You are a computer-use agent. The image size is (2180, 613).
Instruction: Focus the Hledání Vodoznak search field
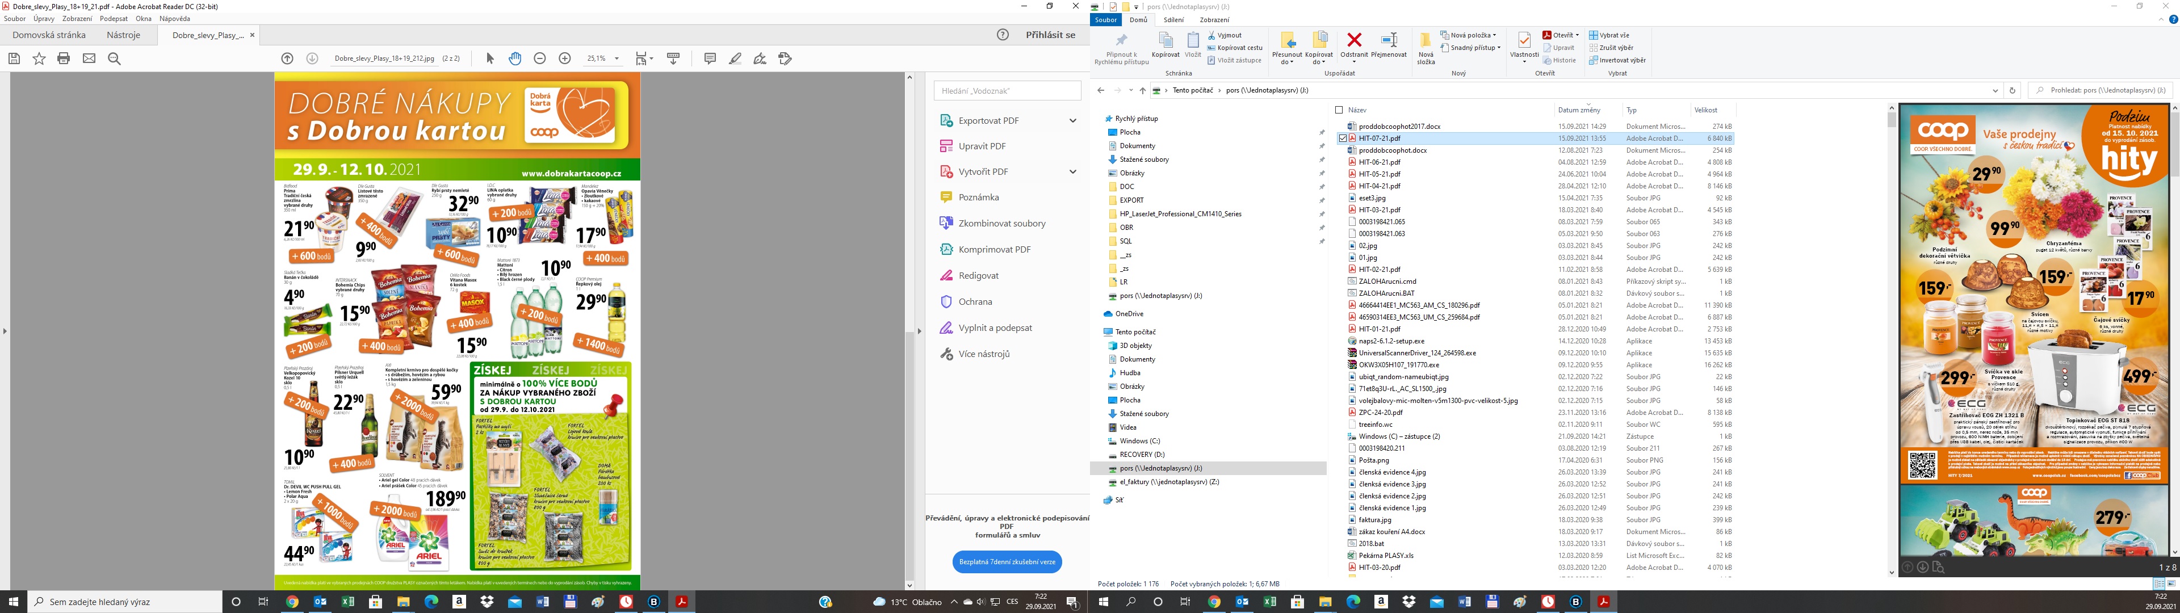pos(1007,91)
